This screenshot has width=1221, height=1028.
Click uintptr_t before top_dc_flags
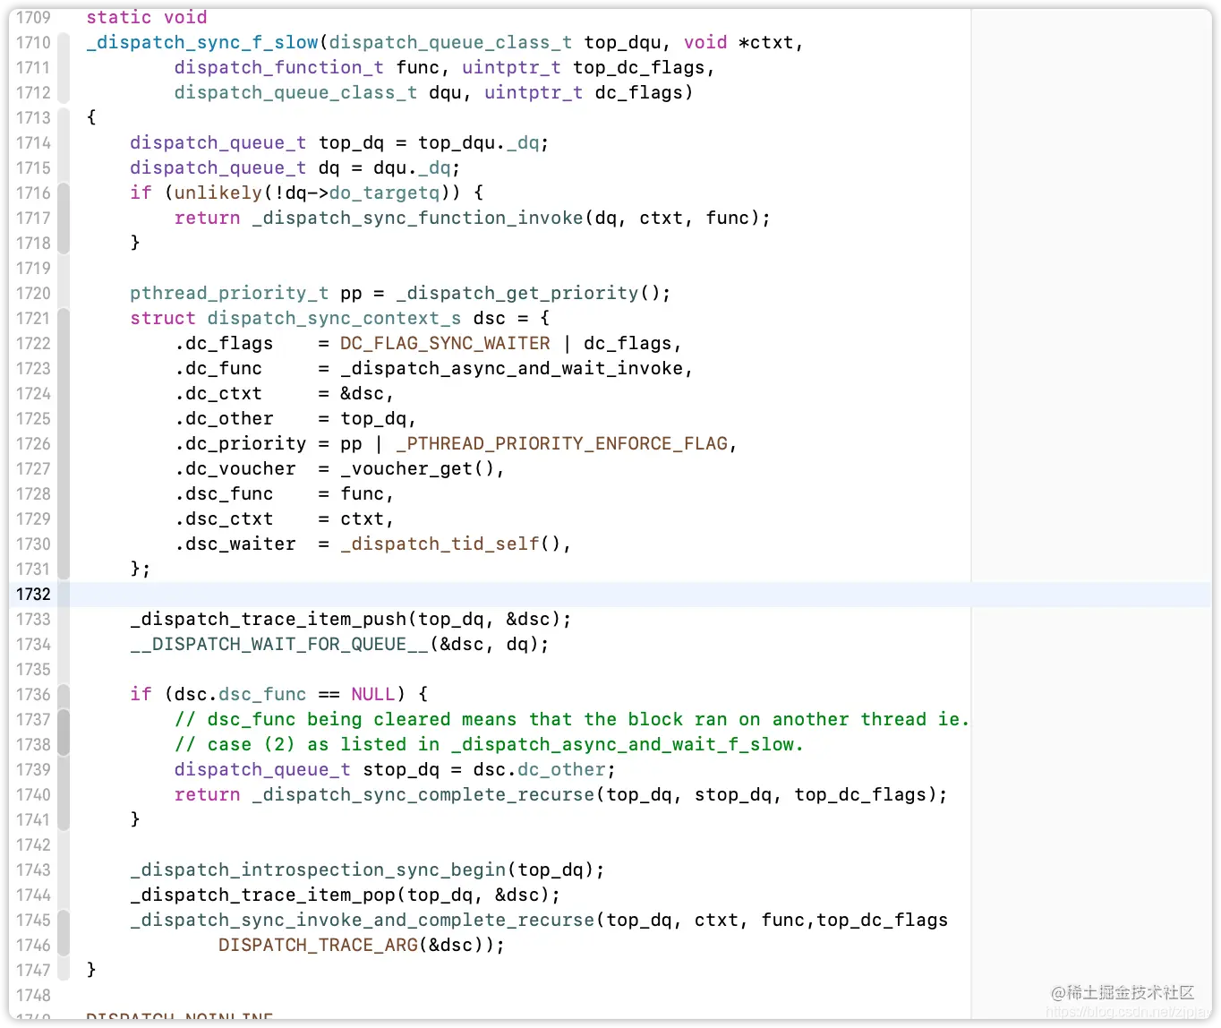[511, 67]
